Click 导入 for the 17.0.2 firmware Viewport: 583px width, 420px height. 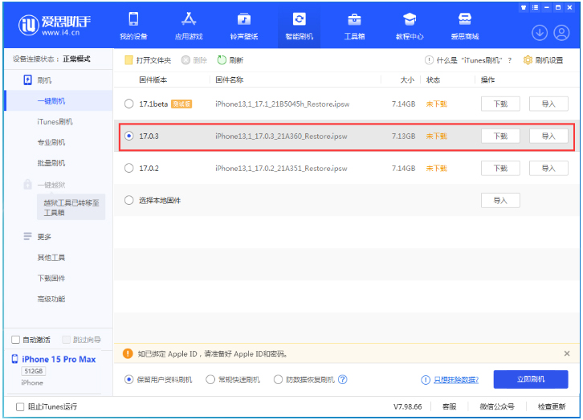pos(548,169)
